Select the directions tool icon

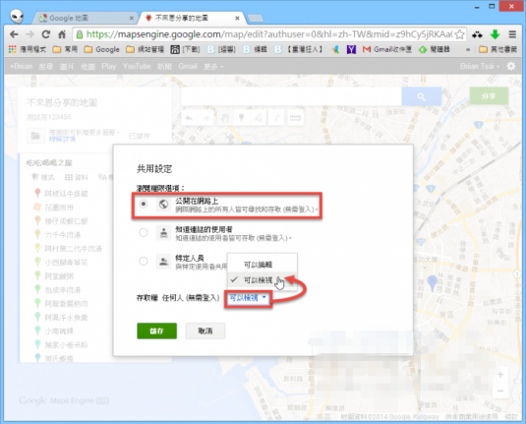pyautogui.click(x=276, y=118)
